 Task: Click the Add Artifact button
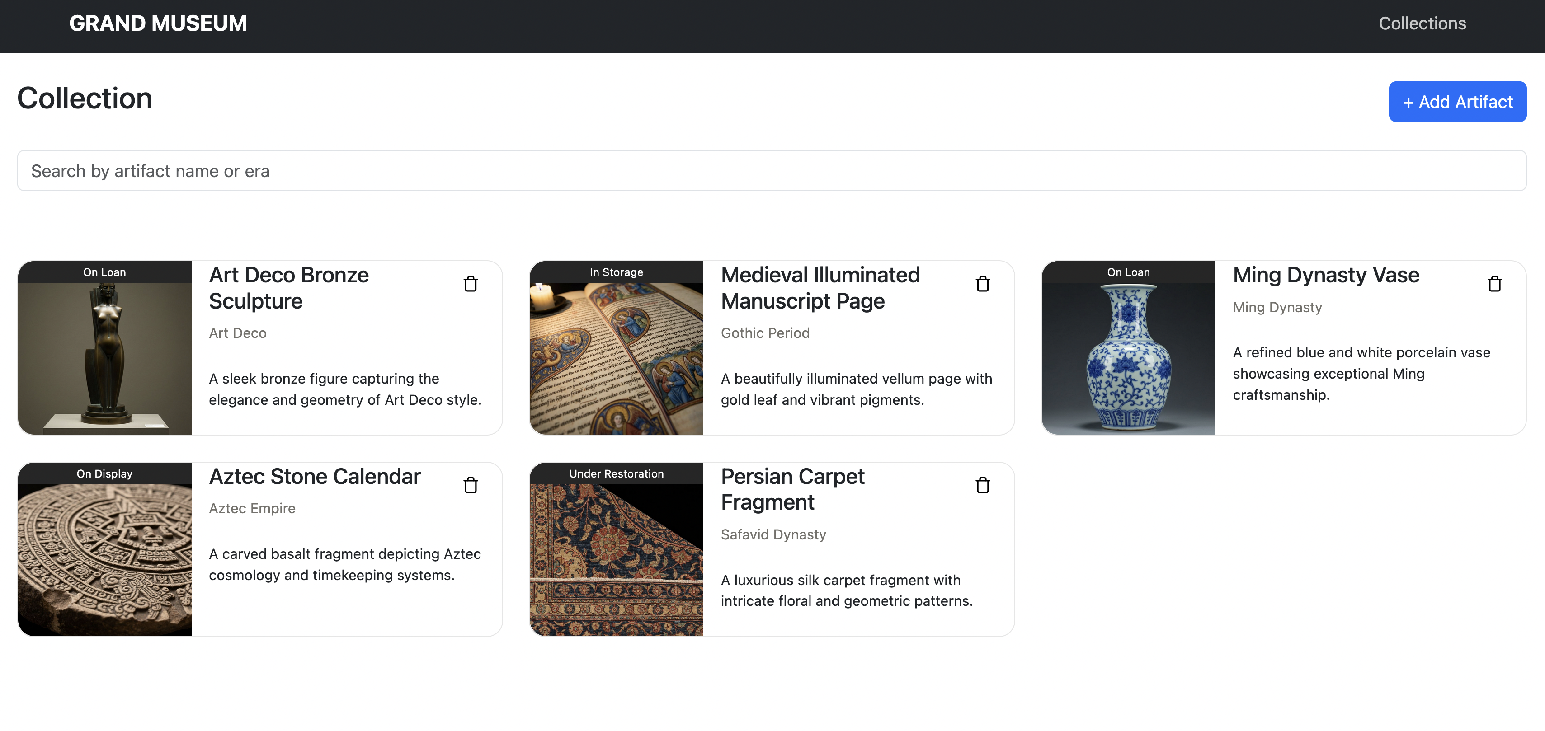pos(1457,102)
